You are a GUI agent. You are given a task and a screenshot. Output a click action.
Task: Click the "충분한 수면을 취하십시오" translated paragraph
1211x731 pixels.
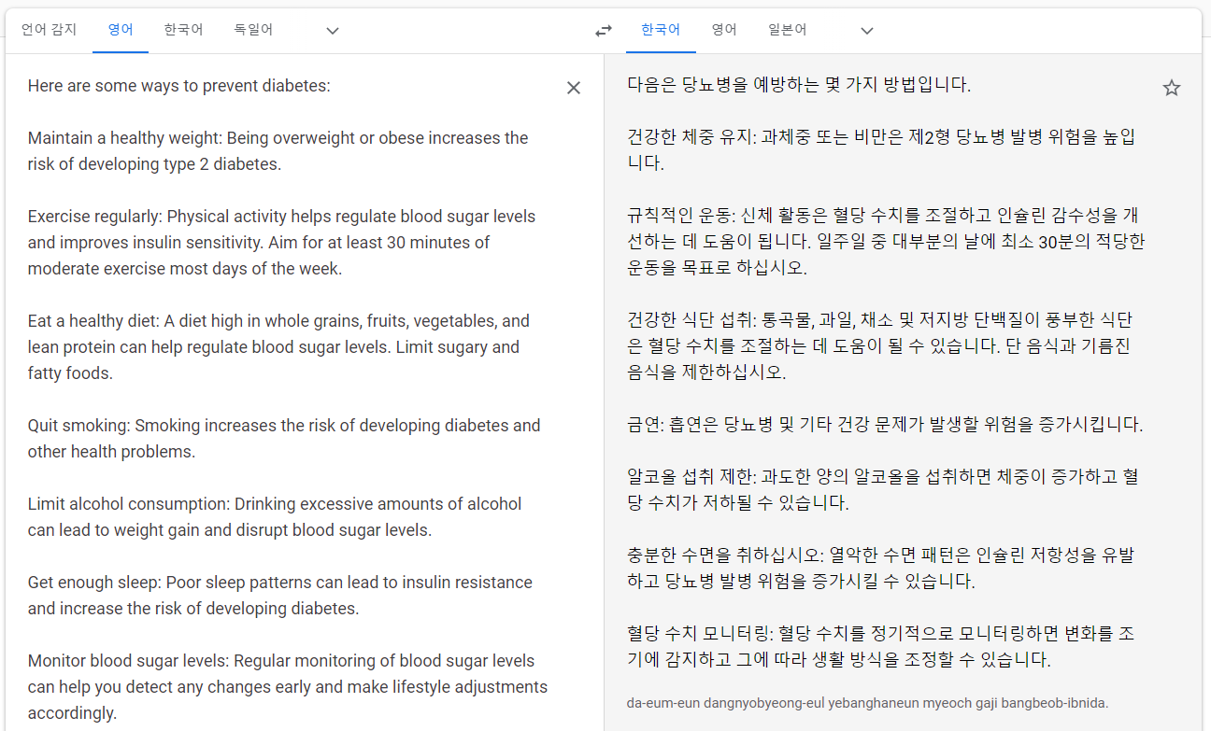click(x=881, y=569)
